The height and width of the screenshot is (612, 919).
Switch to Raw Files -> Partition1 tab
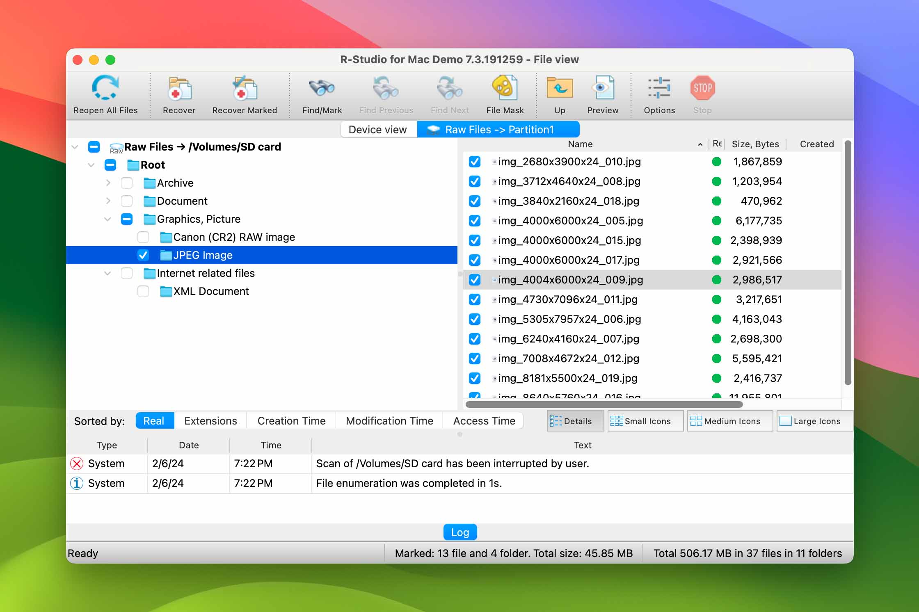pos(499,129)
